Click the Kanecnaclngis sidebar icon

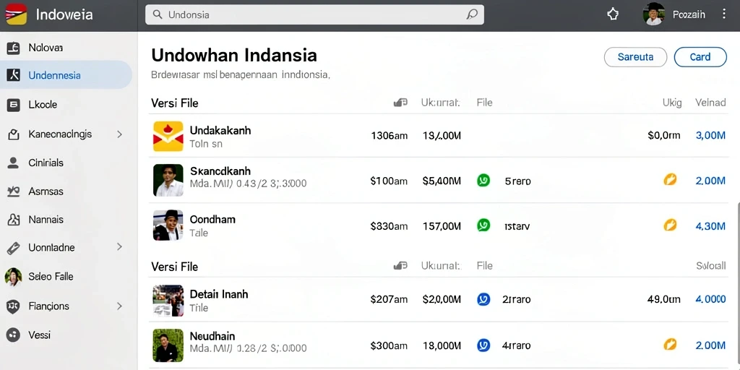tap(13, 134)
